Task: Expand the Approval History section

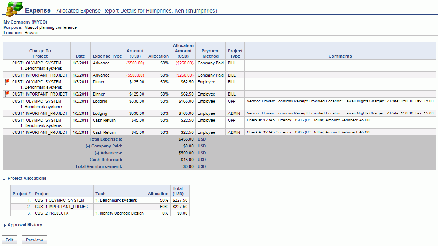Action: click(5, 225)
